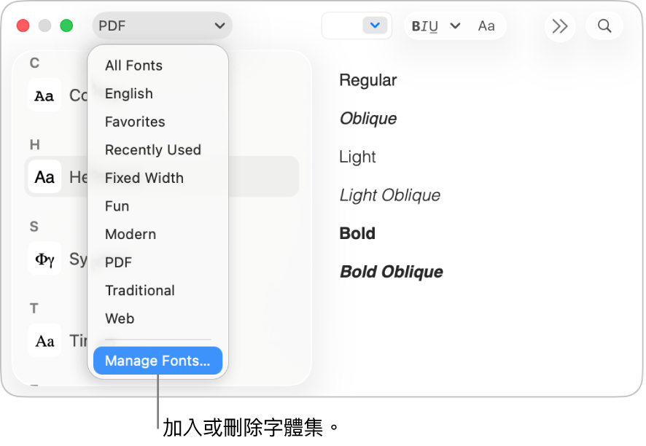Open the font size dropdown arrow
Screen dimensions: 646x446
[375, 26]
